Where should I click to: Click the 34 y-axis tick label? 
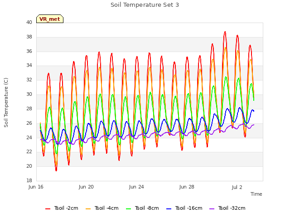coord(29,65)
